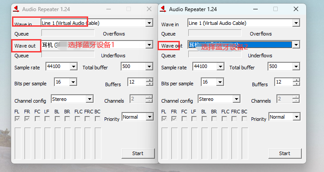Click the left window's Audio Repeater app icon

point(16,9)
